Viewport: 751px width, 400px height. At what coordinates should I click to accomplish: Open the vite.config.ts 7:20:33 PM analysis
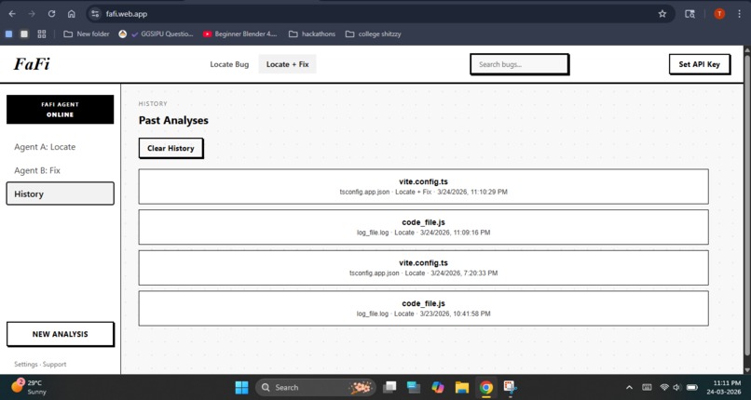tap(423, 268)
